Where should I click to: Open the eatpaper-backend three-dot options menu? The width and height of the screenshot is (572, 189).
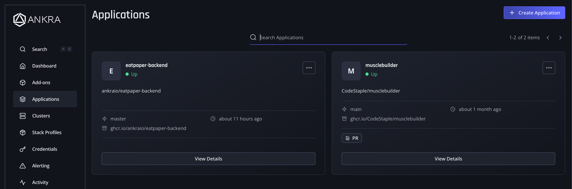tap(309, 68)
